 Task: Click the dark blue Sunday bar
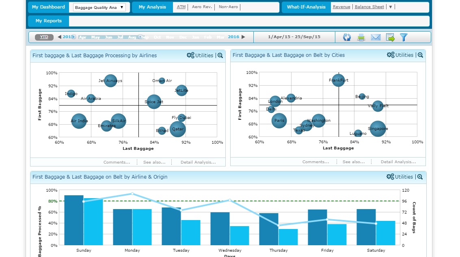(x=74, y=220)
